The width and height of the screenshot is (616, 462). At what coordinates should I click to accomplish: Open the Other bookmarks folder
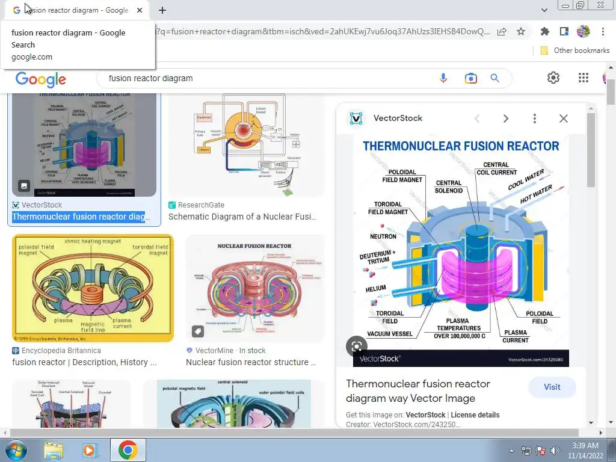coord(575,51)
